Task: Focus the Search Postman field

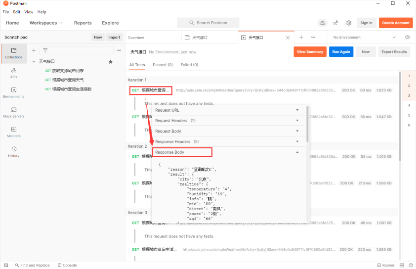Action: pos(208,23)
